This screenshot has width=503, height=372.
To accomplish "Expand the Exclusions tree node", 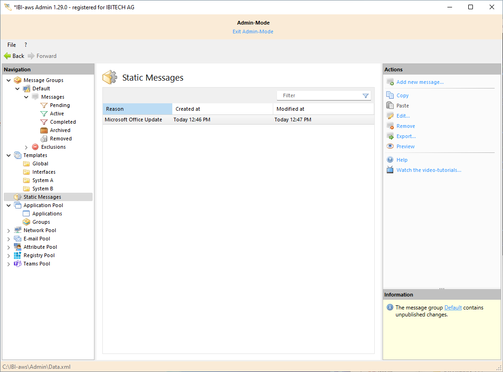I will [26, 147].
